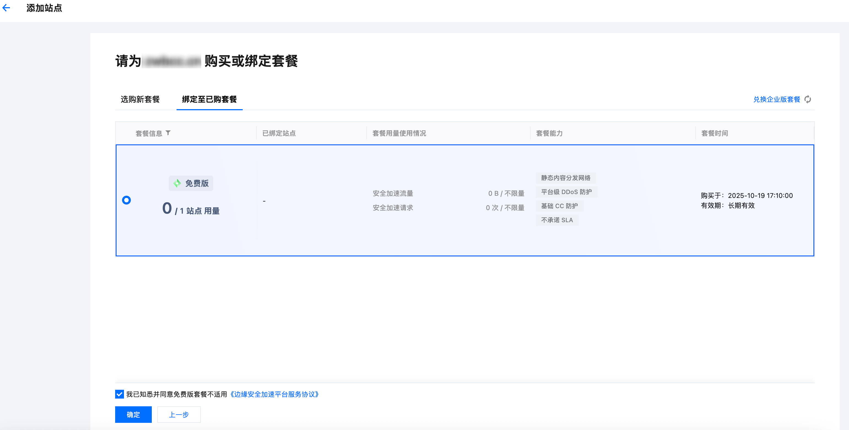The height and width of the screenshot is (430, 849).
Task: Click the 免费版 plan badge label
Action: pos(197,183)
